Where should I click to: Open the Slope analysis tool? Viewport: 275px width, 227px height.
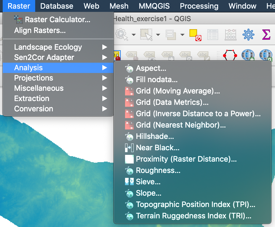192,193
